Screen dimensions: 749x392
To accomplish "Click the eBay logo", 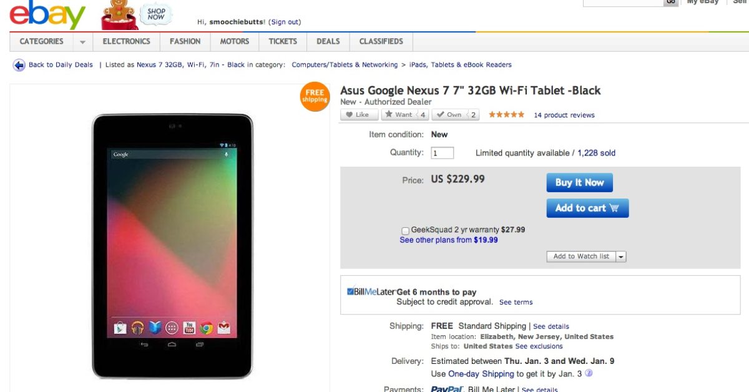I will click(x=47, y=15).
